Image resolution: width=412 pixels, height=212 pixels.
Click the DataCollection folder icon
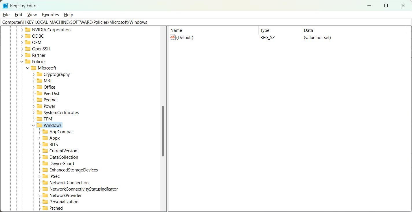(x=45, y=157)
